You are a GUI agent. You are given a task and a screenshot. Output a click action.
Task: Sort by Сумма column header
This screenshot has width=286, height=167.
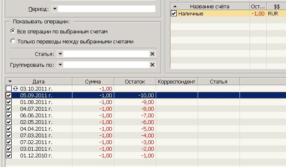pos(93,81)
